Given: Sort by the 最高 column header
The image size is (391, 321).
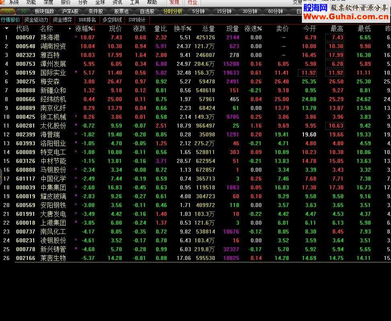Looking at the screenshot, I should pos(337,28).
